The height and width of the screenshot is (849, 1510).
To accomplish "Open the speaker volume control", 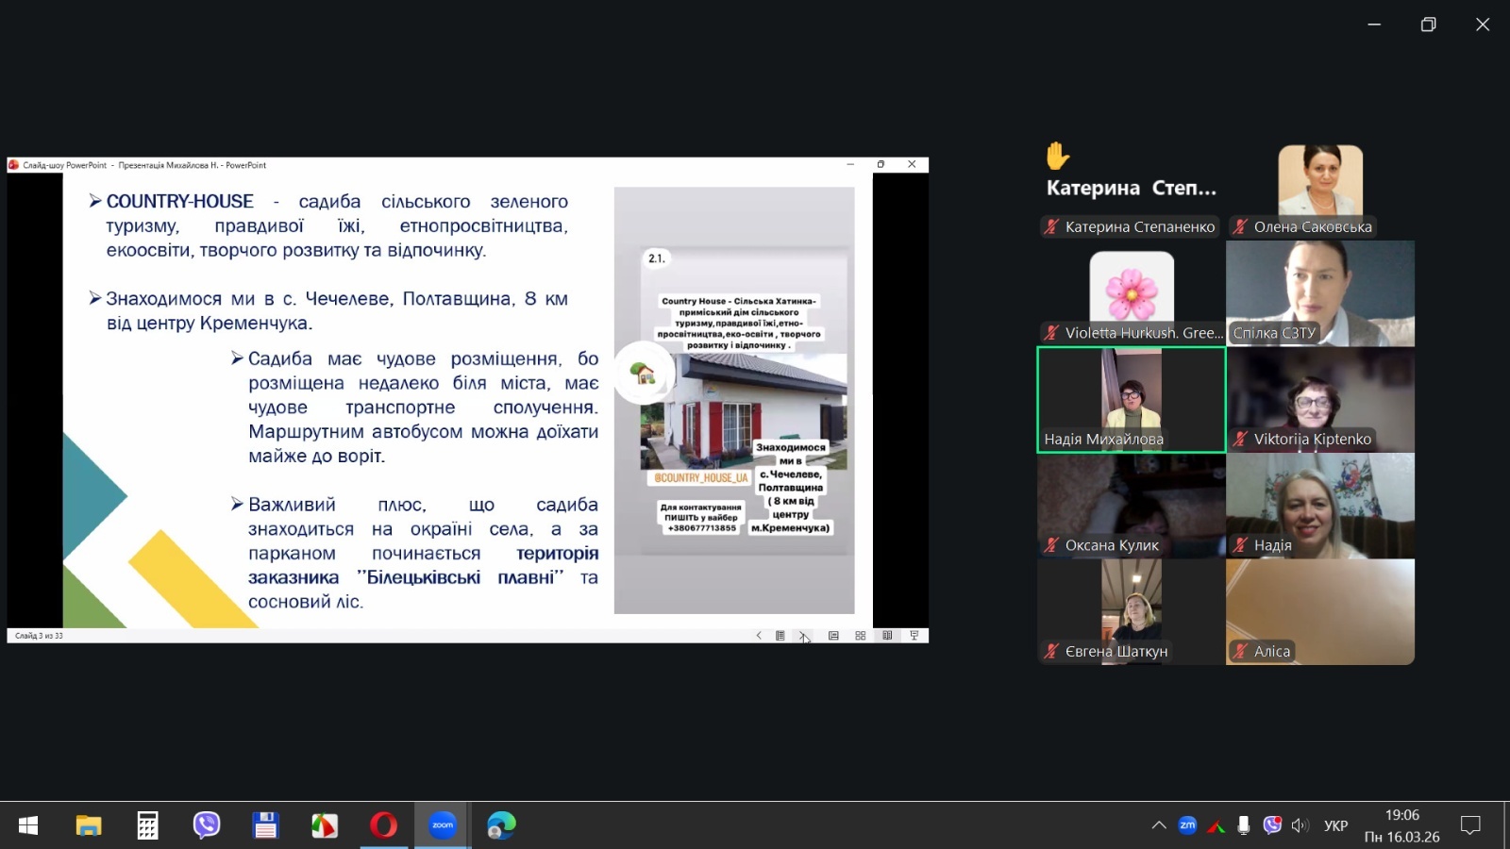I will pos(1300,825).
